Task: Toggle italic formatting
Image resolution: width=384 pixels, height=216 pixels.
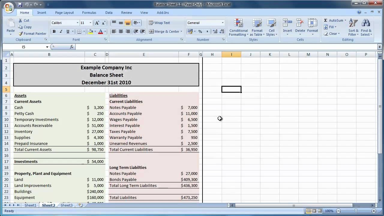Action: [x=61, y=31]
